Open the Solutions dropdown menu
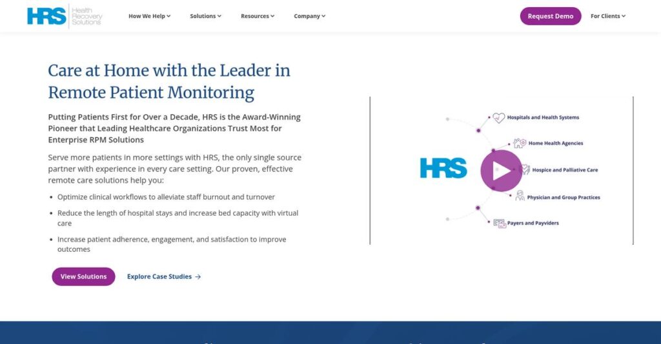This screenshot has width=661, height=344. (205, 16)
